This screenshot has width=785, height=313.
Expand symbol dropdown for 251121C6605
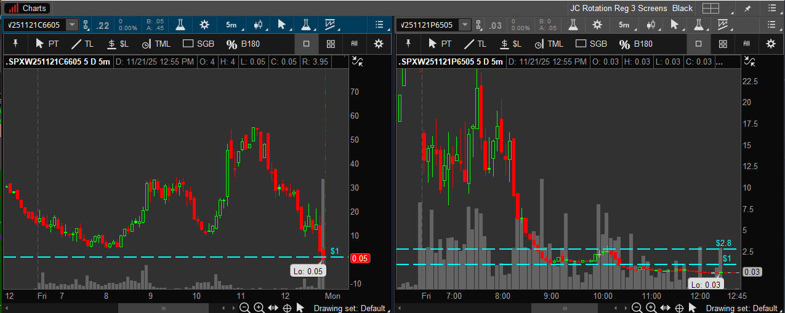click(73, 25)
